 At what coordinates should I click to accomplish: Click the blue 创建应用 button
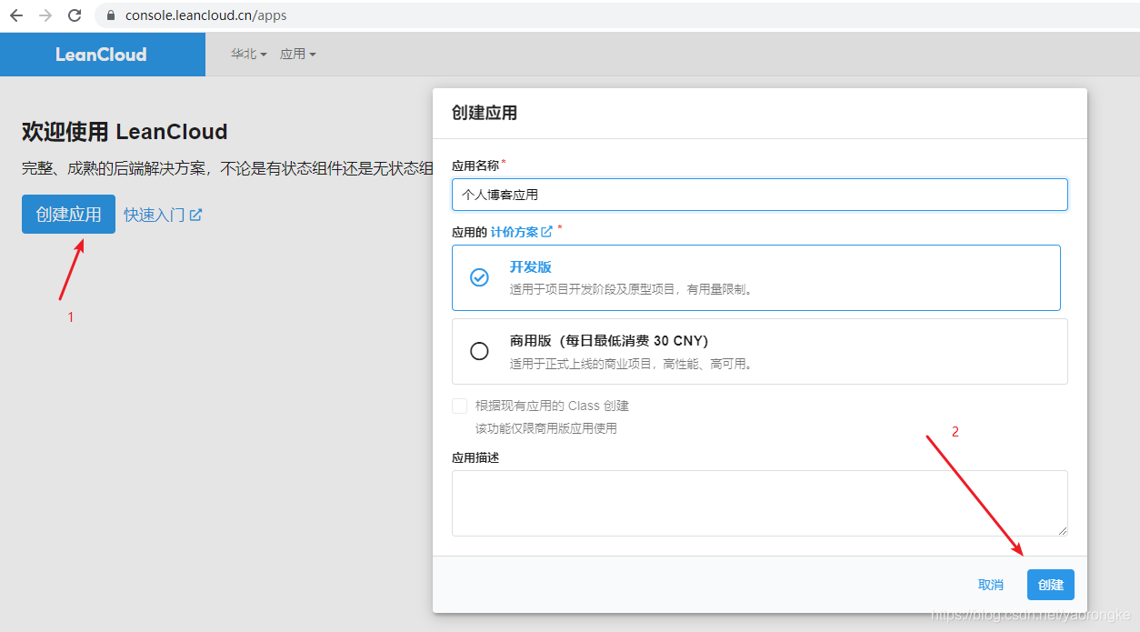[68, 215]
